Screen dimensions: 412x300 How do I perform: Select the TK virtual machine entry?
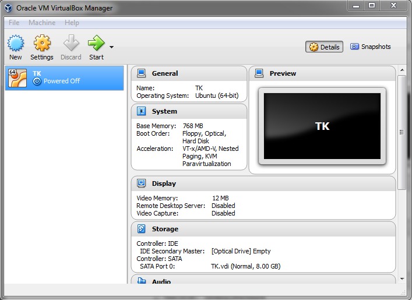click(x=64, y=77)
